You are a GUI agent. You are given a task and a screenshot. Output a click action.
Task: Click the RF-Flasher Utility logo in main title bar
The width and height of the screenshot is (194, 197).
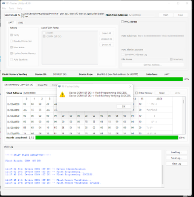[x=3, y=3]
